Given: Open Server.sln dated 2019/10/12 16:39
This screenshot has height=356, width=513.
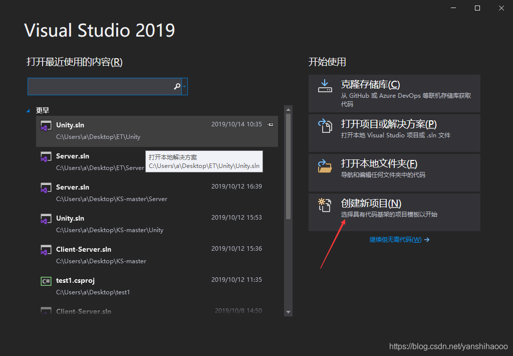Looking at the screenshot, I should coord(157,193).
